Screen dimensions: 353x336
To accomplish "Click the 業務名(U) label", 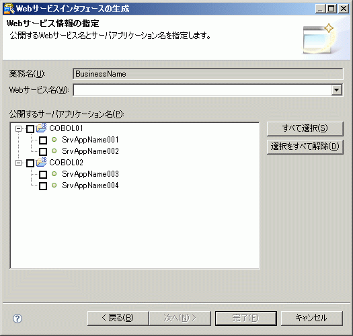I will (28, 74).
